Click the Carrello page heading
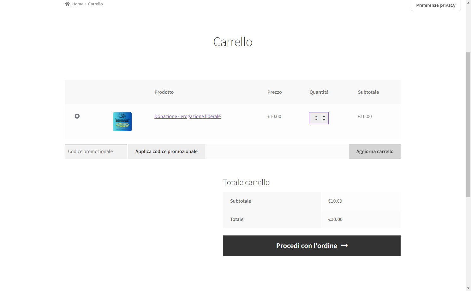This screenshot has width=471, height=291. 233,42
